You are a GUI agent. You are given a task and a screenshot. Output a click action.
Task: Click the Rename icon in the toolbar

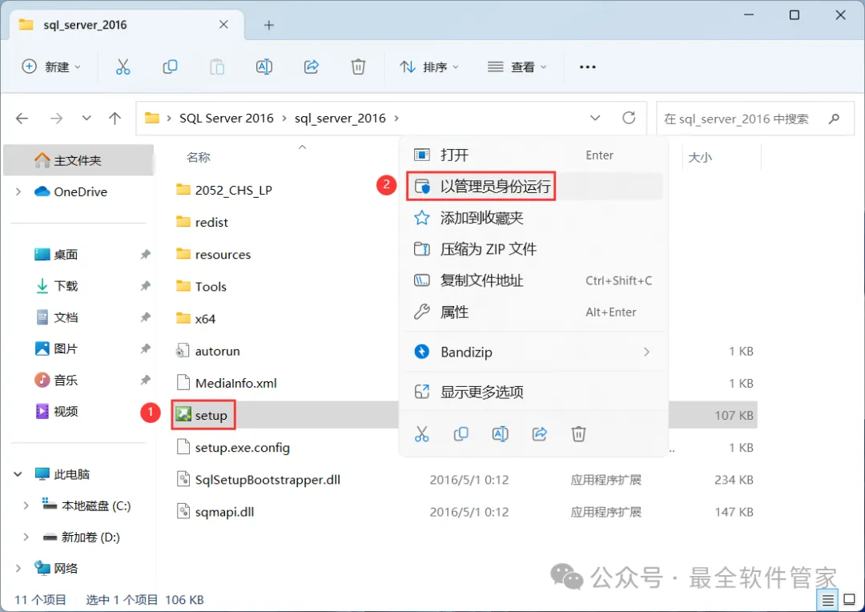click(264, 66)
